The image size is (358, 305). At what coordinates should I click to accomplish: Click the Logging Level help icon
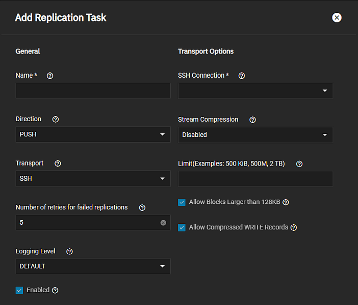pyautogui.click(x=69, y=251)
